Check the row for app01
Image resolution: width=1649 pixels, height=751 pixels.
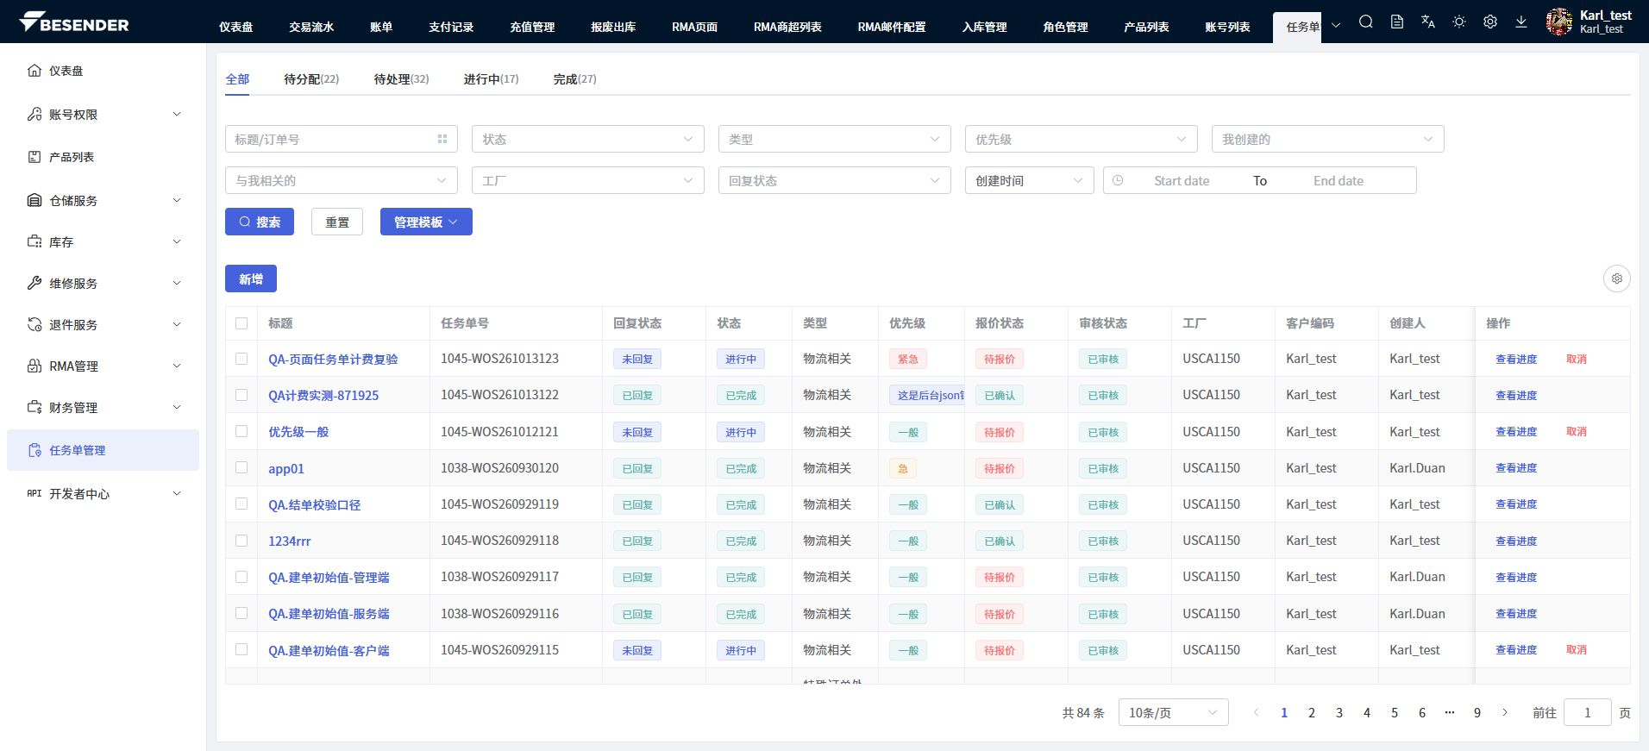(x=241, y=467)
